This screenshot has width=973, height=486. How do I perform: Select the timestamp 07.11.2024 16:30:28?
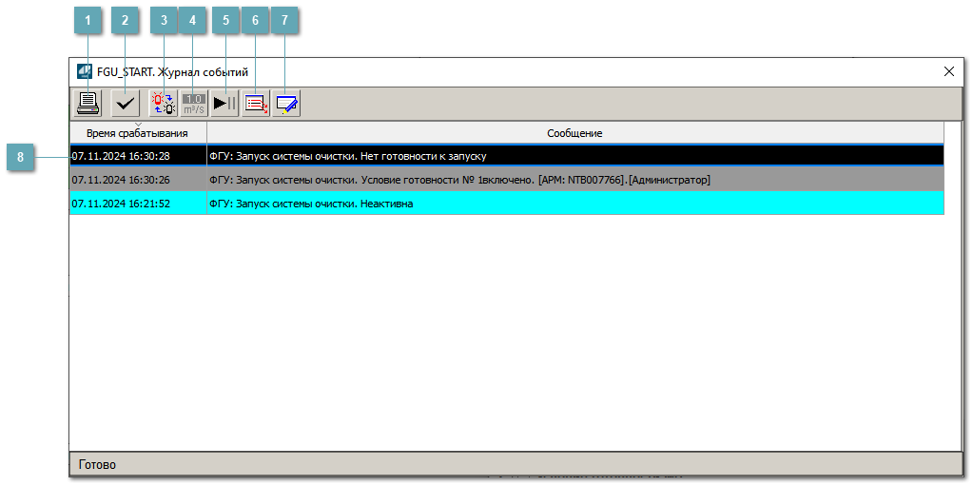coord(121,156)
